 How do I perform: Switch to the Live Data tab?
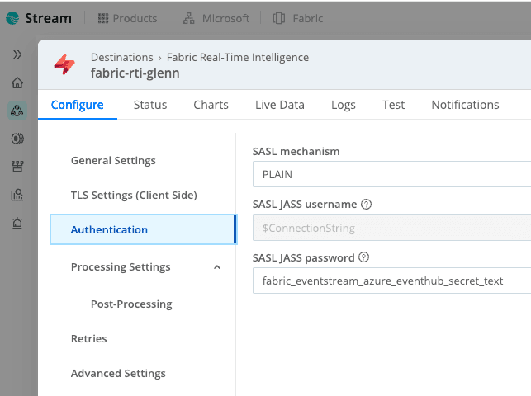(279, 105)
